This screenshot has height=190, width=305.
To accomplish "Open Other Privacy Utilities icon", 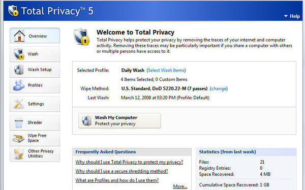I will (19, 153).
